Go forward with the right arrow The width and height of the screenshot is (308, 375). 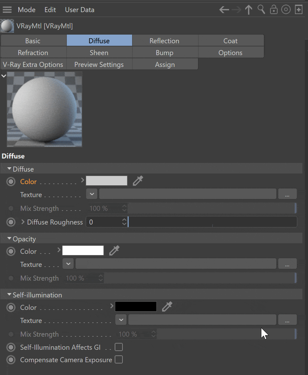(237, 10)
